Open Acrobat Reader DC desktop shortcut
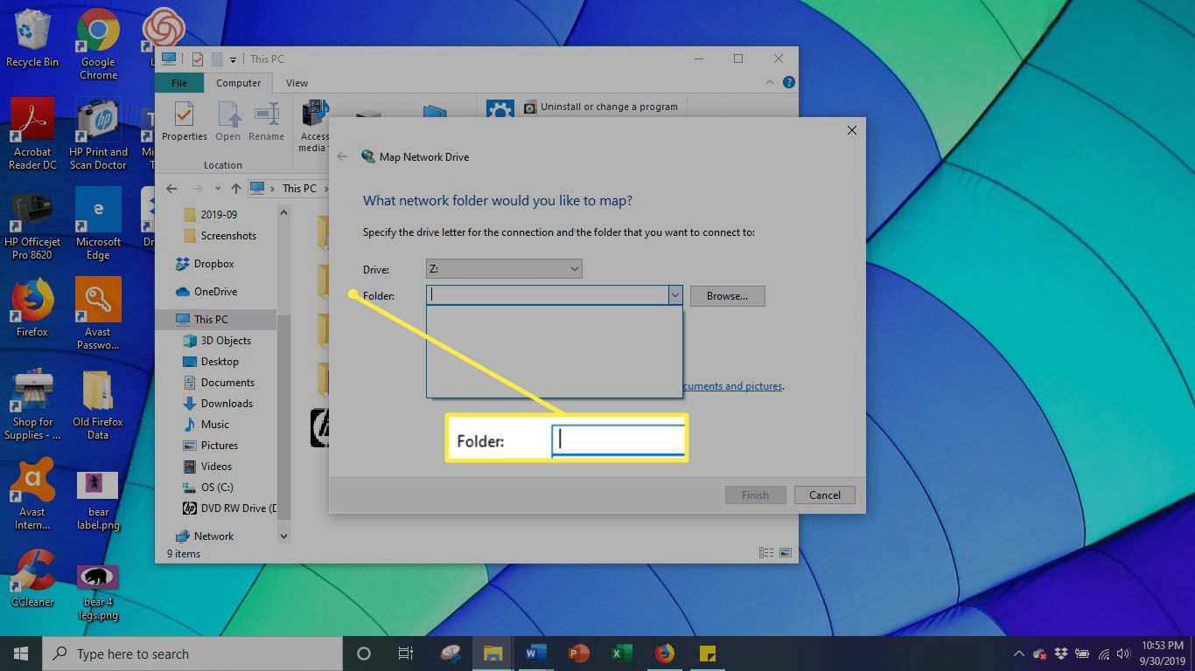 pyautogui.click(x=32, y=134)
